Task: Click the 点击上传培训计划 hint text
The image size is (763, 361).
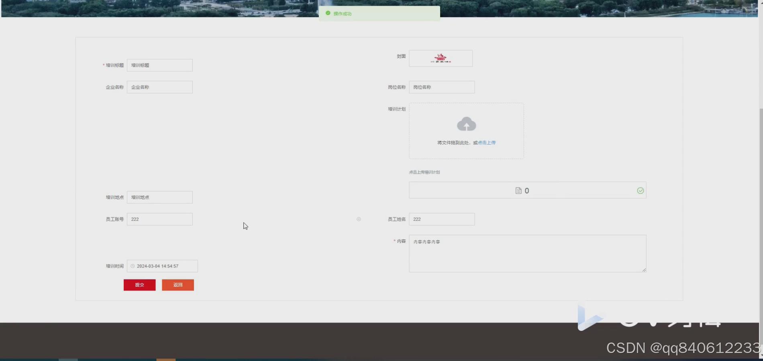Action: click(424, 172)
